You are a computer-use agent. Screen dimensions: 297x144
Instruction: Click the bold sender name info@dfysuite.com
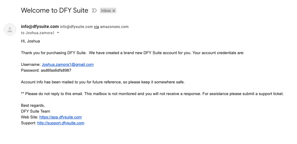[39, 27]
